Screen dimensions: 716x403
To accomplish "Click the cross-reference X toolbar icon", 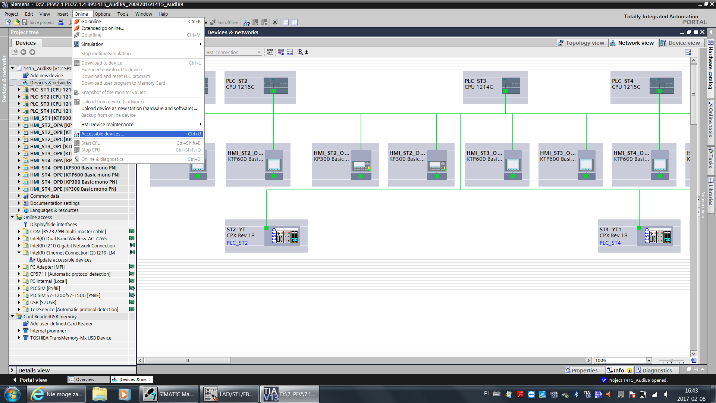I will (x=275, y=22).
